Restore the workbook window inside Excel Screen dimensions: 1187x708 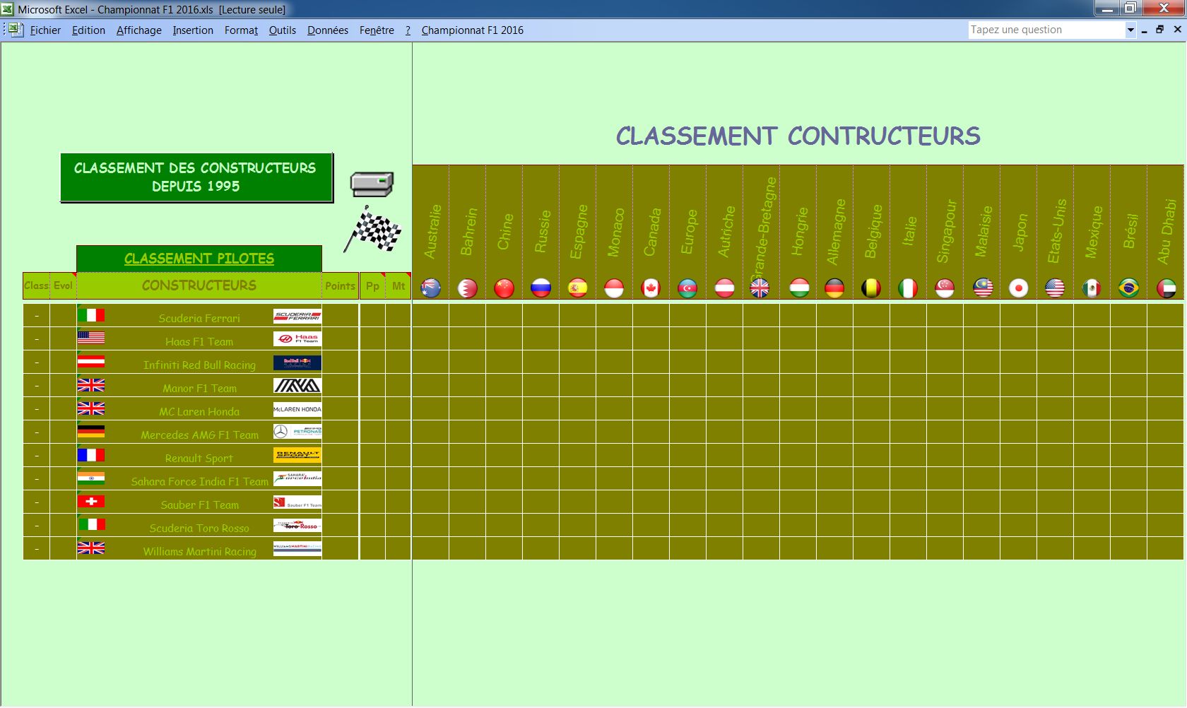point(1159,30)
